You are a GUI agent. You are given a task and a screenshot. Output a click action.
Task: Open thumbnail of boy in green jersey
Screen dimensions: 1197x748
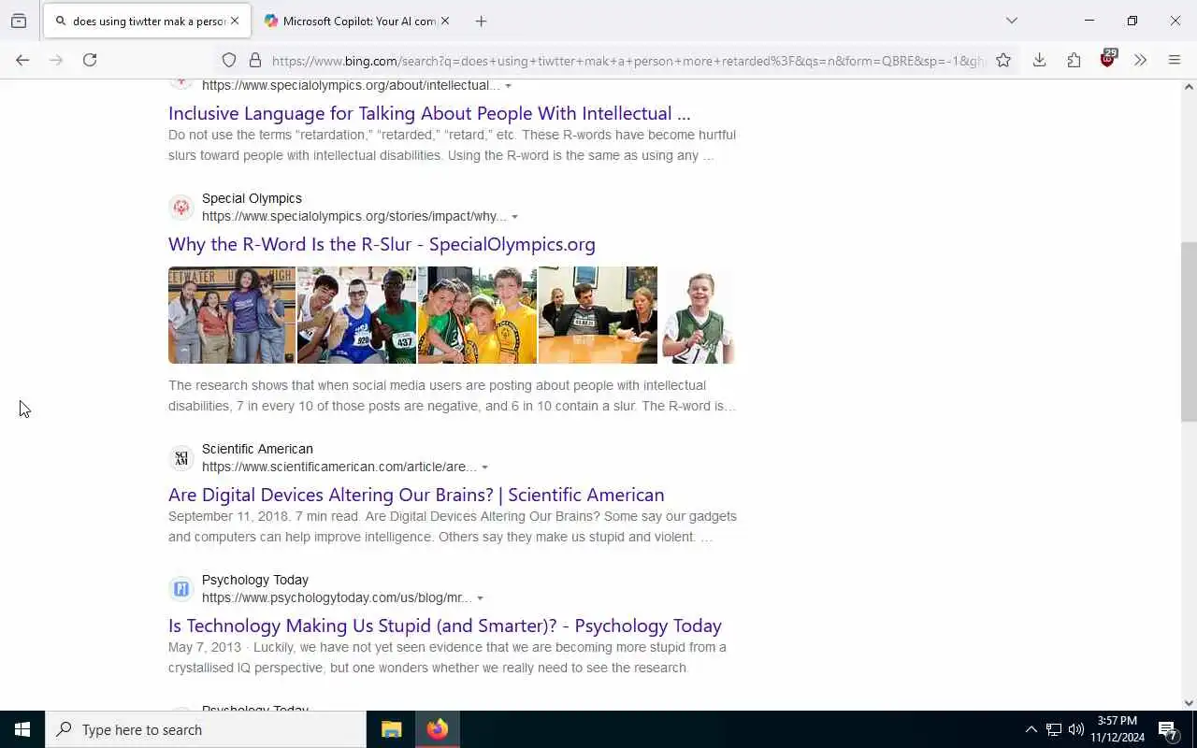697,315
